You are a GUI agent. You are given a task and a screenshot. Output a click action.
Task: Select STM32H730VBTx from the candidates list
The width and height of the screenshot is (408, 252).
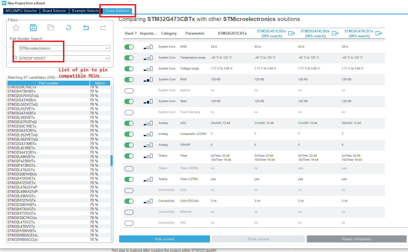(22, 91)
